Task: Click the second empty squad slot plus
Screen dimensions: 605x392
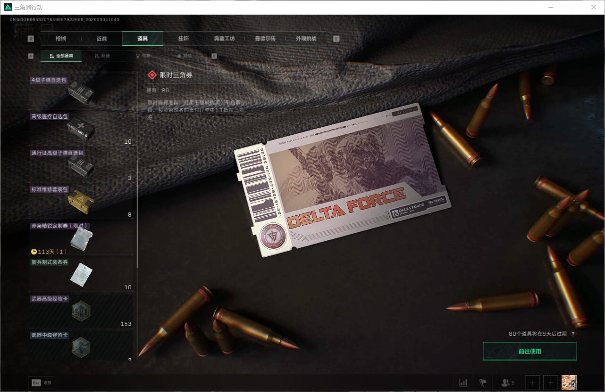Action: 551,383
